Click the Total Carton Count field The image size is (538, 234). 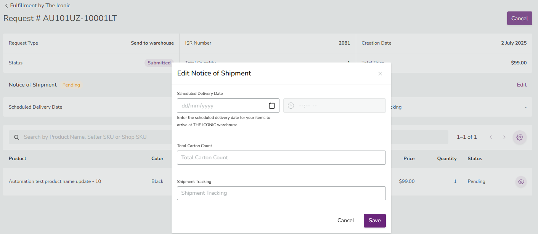281,157
